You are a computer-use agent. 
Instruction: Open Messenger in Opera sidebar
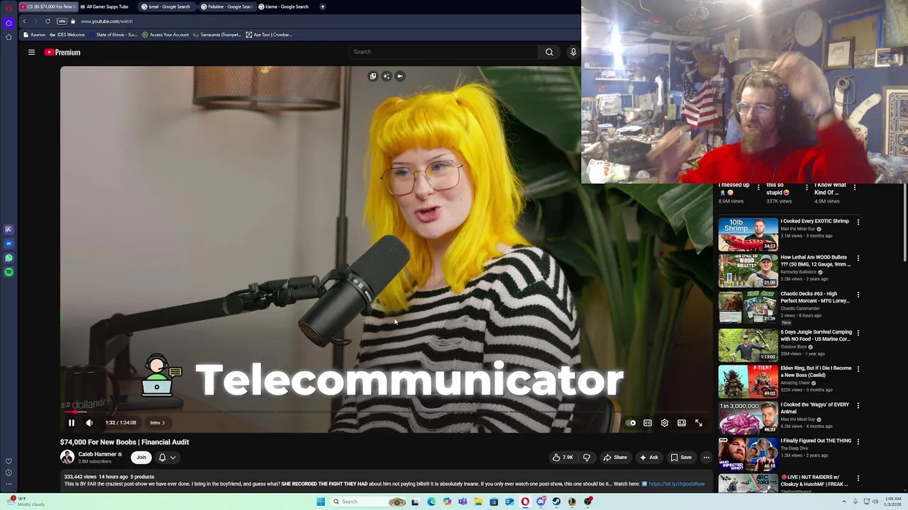click(x=9, y=244)
